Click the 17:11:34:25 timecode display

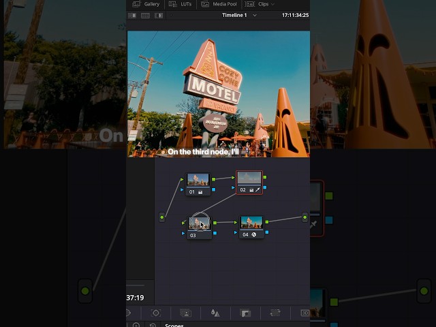[x=295, y=15]
